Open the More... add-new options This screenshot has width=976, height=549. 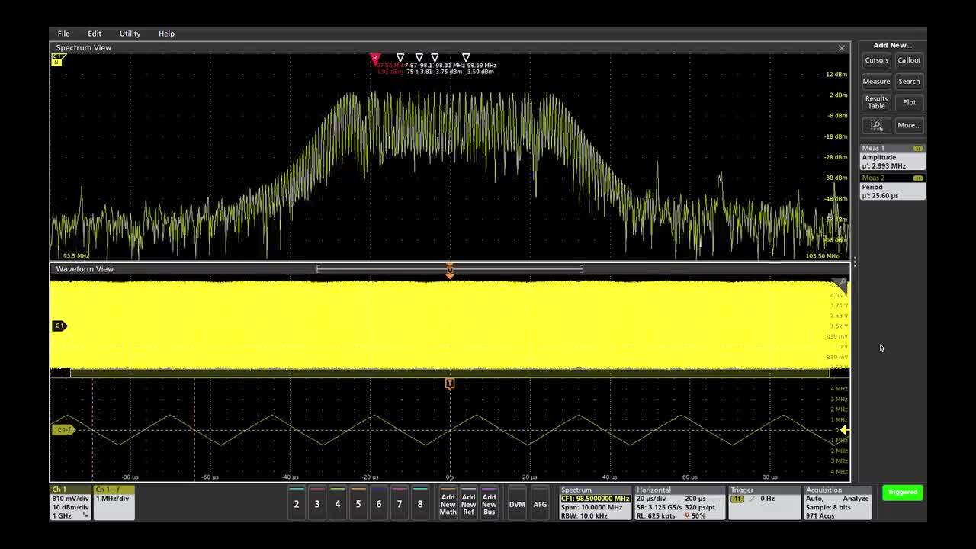click(x=909, y=125)
